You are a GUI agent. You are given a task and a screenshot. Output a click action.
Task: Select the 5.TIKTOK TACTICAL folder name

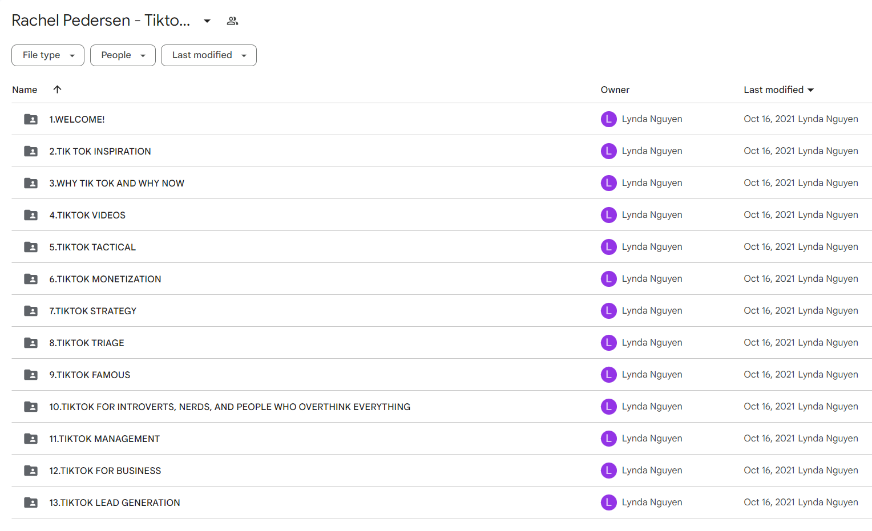pos(92,247)
